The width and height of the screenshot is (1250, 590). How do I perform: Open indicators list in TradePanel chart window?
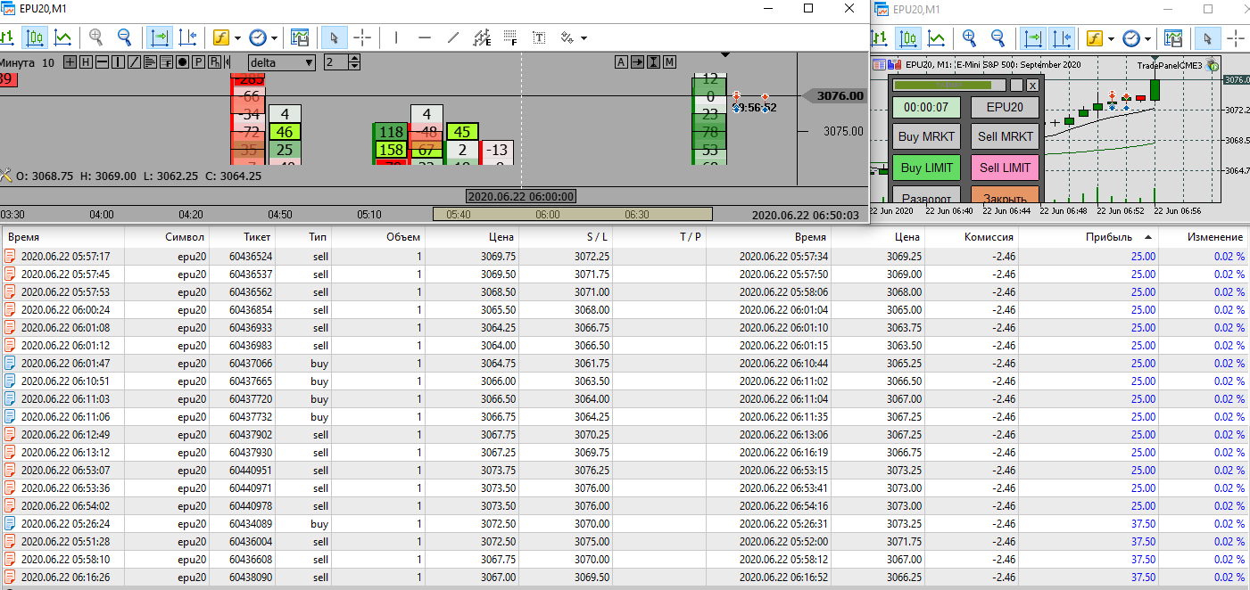pos(1095,38)
